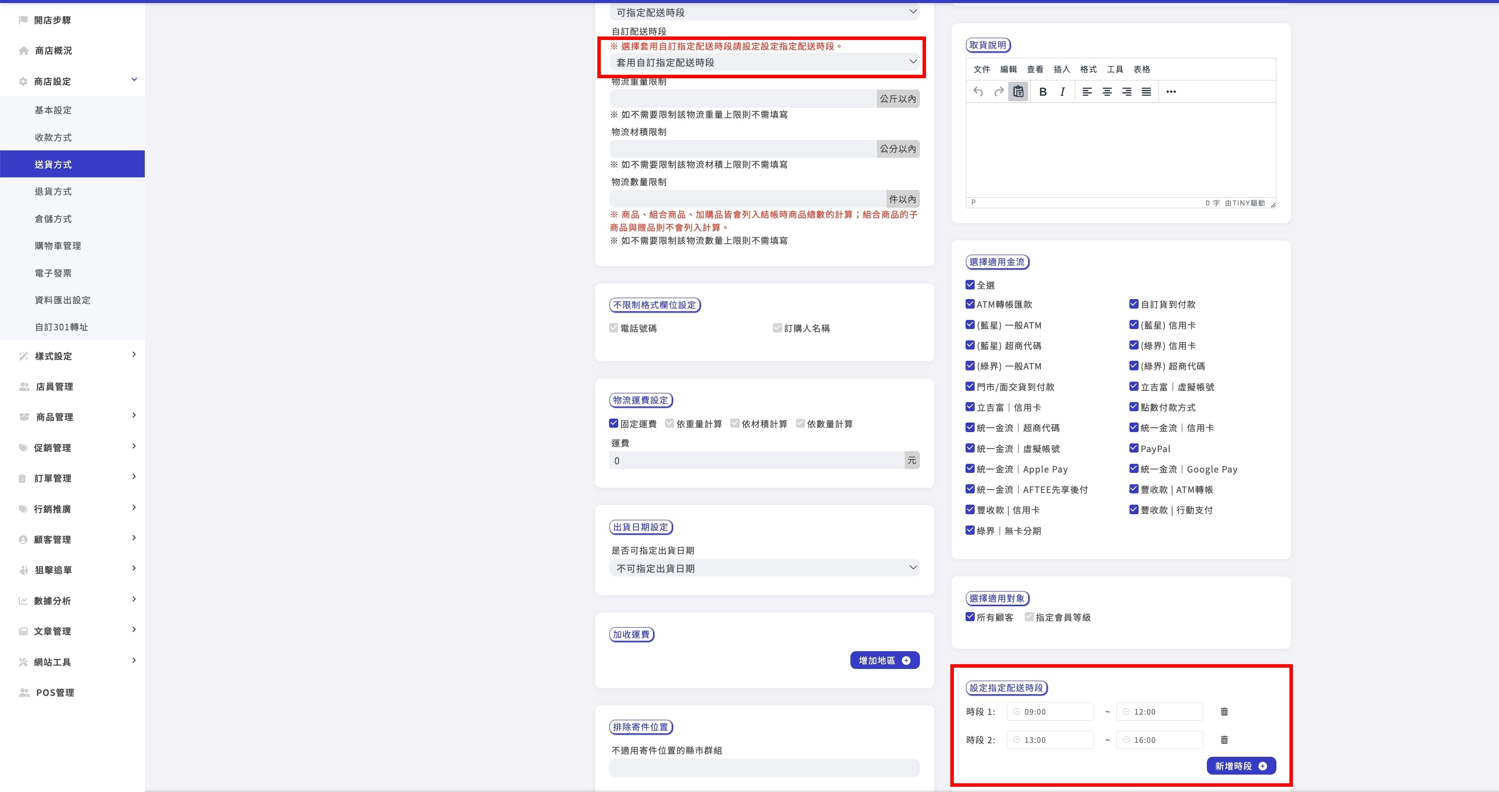Toggle the 自訂貨到付款 checkbox
This screenshot has width=1499, height=792.
click(1133, 304)
